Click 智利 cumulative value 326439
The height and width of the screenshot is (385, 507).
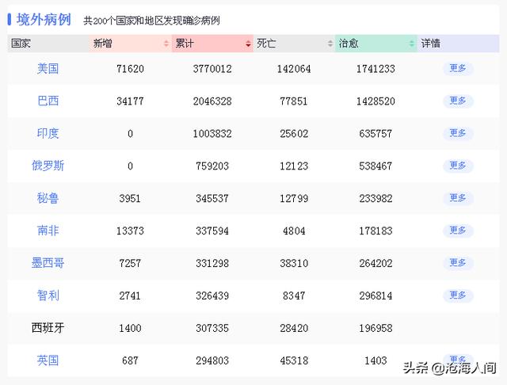212,295
